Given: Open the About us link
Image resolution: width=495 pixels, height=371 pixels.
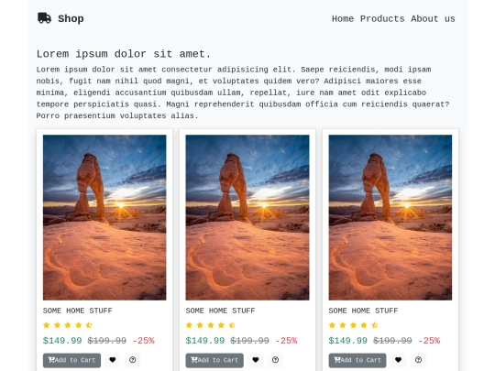Looking at the screenshot, I should 433,19.
